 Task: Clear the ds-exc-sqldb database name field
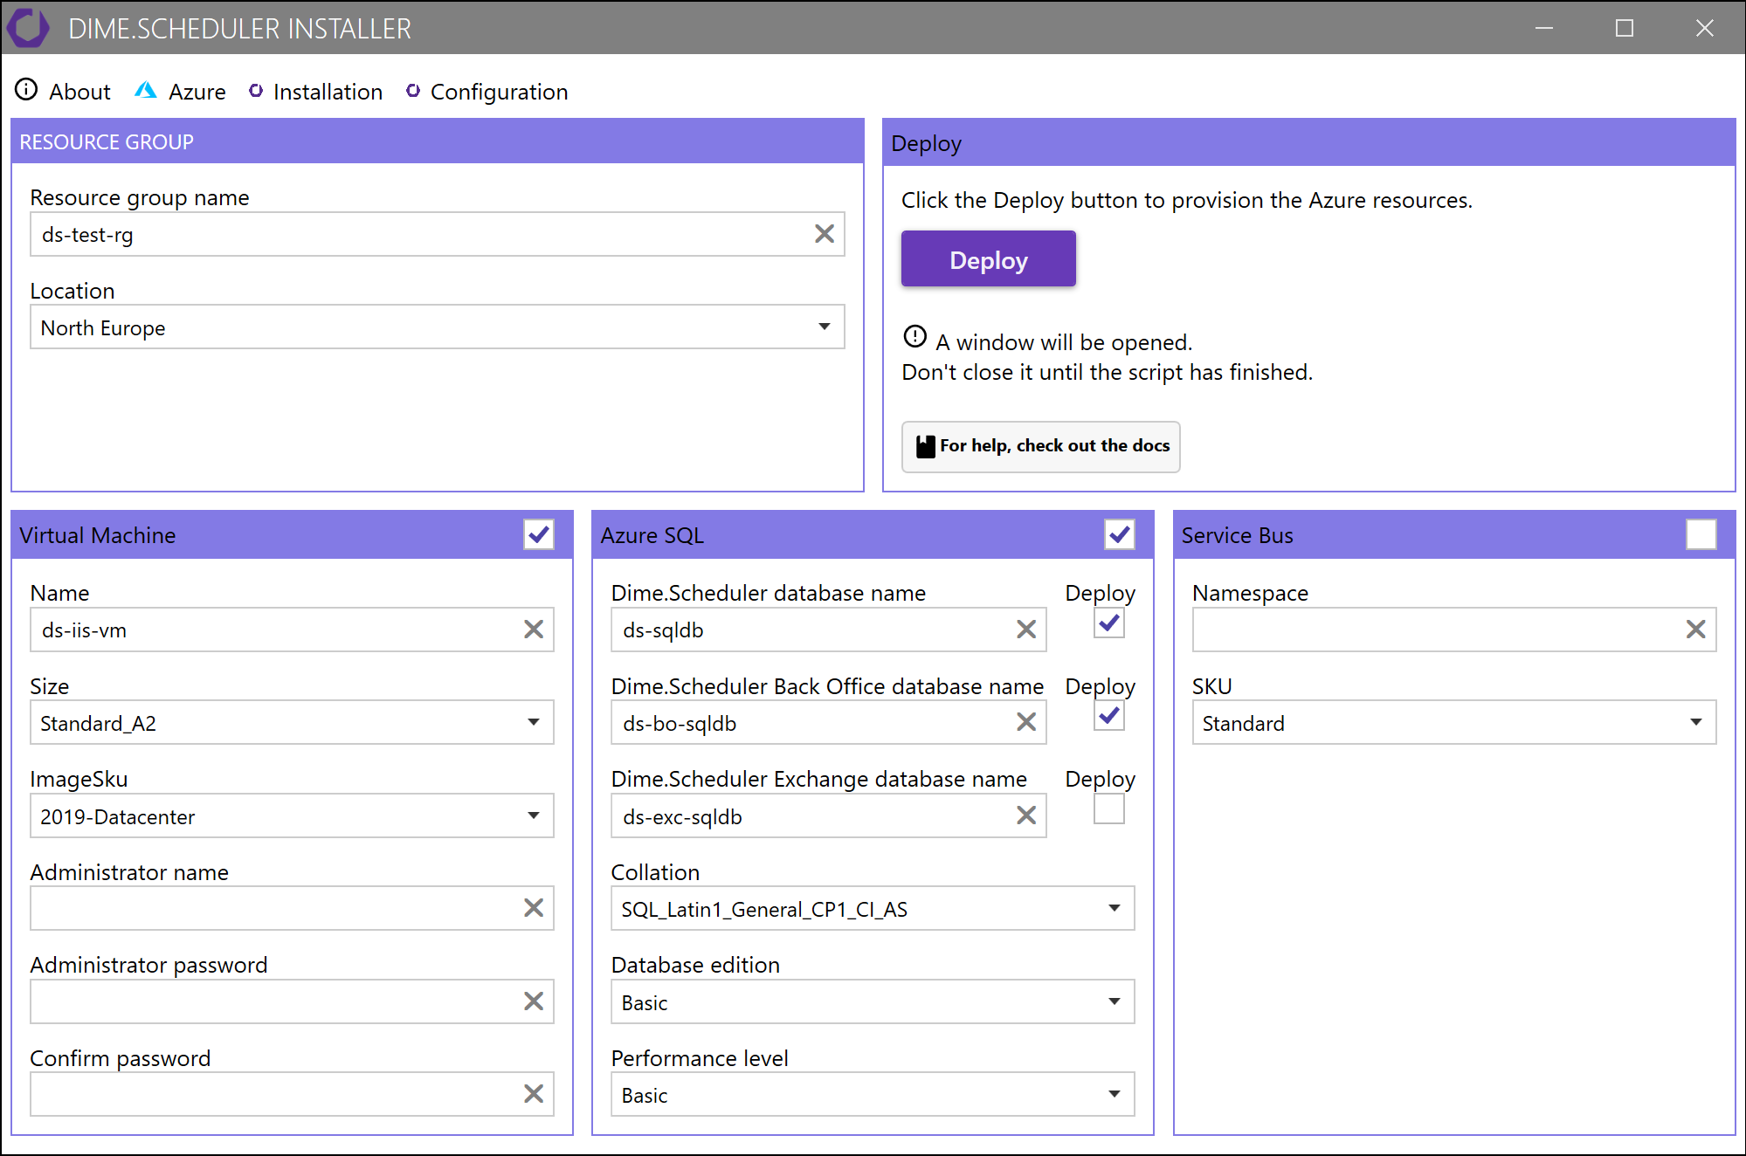(x=1026, y=815)
